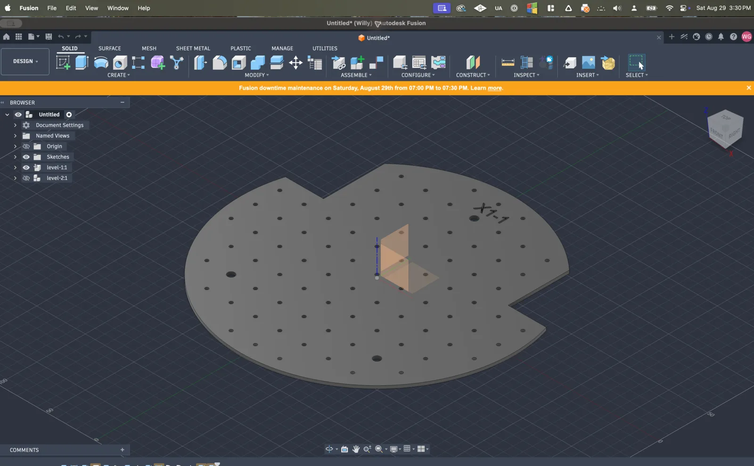
Task: Click the Insert Canvas image icon
Action: (x=589, y=62)
